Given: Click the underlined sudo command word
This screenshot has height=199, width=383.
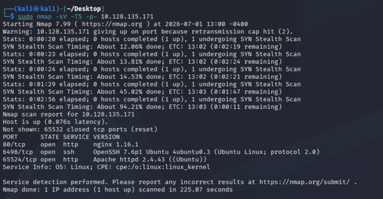Looking at the screenshot, I should pos(25,17).
